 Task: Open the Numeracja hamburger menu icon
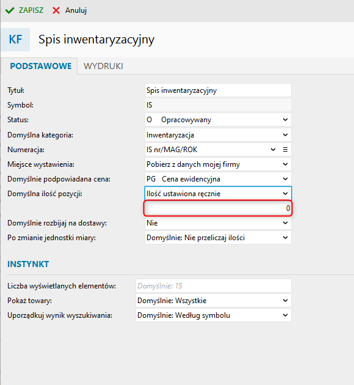285,150
